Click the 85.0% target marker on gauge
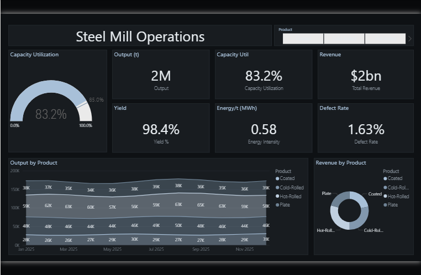The image size is (421, 275). [x=82, y=104]
